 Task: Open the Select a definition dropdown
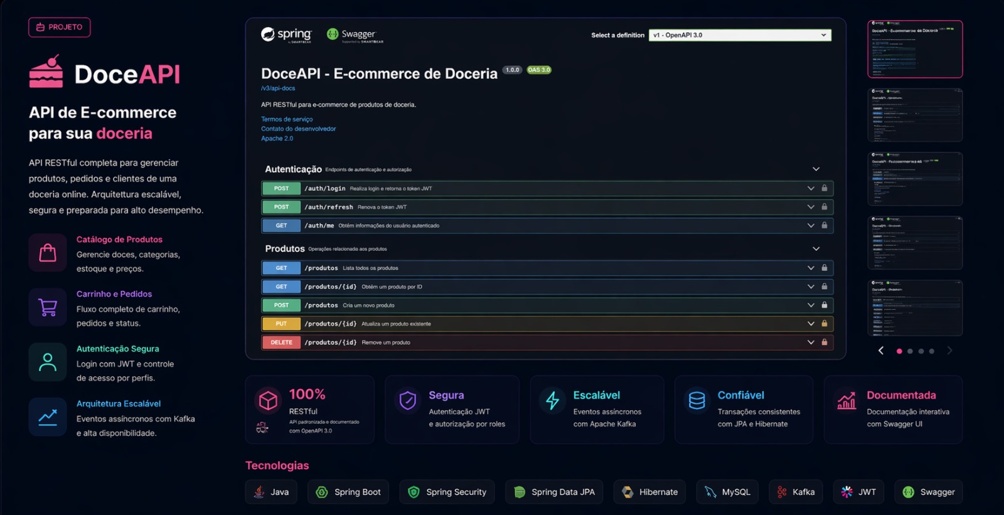point(740,35)
